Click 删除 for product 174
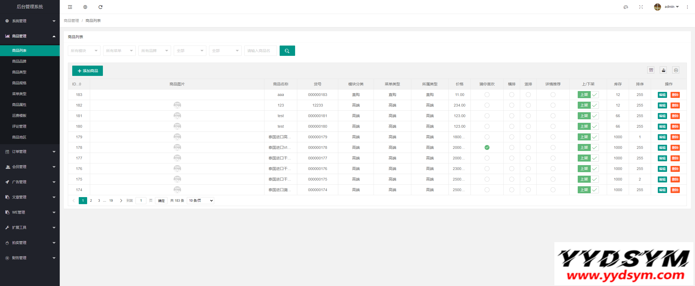Viewport: 695px width, 286px height. point(675,190)
